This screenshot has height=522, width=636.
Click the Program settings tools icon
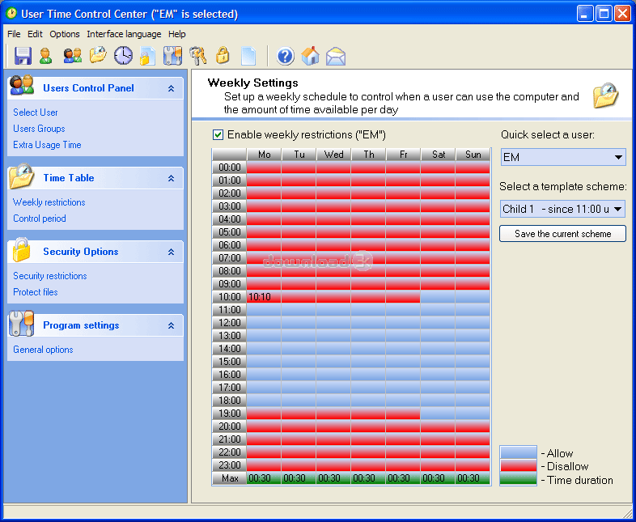tap(21, 323)
